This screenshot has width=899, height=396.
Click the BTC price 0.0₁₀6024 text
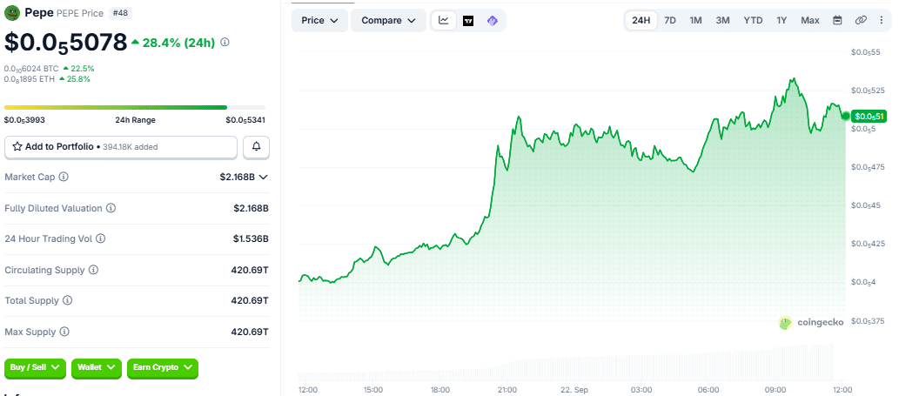(31, 69)
